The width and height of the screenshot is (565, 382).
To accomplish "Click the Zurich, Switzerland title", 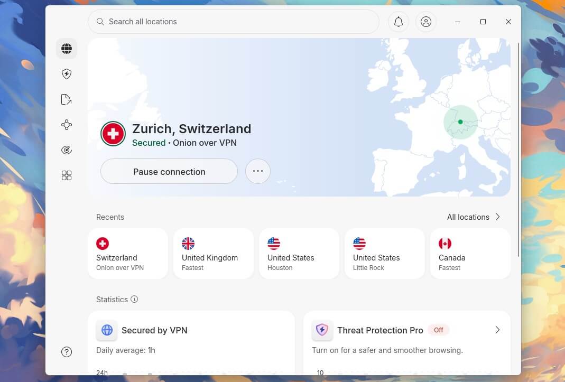I will click(x=191, y=129).
